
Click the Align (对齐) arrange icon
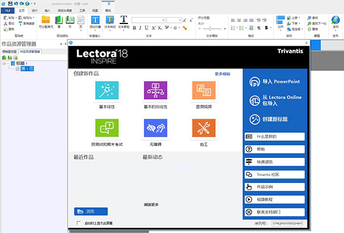[x=280, y=20]
